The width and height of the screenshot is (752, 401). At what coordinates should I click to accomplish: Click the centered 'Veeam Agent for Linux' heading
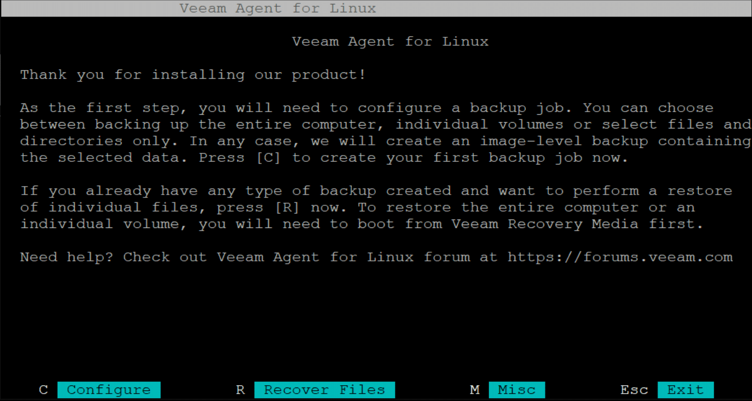(390, 42)
